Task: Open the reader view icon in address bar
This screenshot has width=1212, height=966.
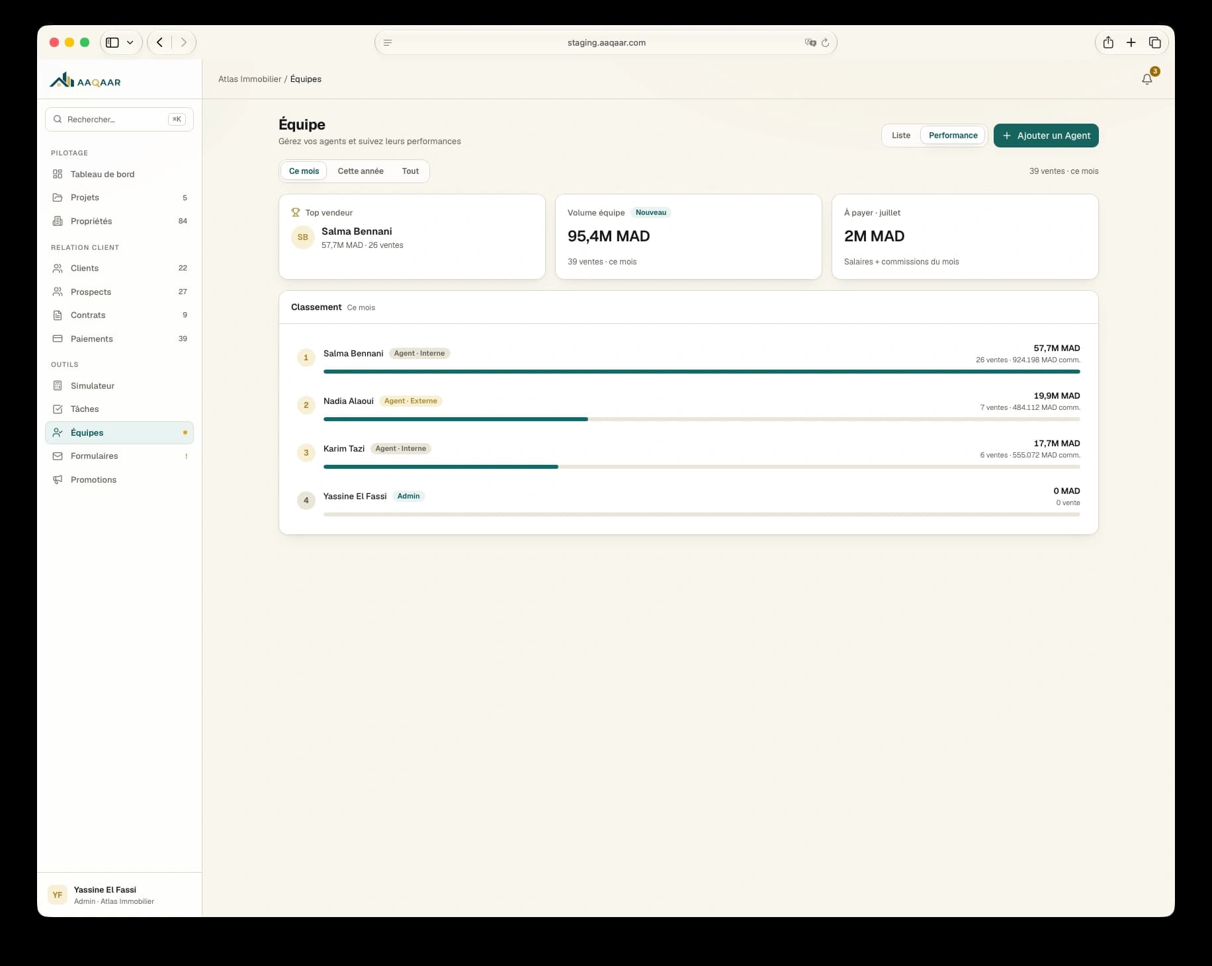Action: tap(388, 42)
